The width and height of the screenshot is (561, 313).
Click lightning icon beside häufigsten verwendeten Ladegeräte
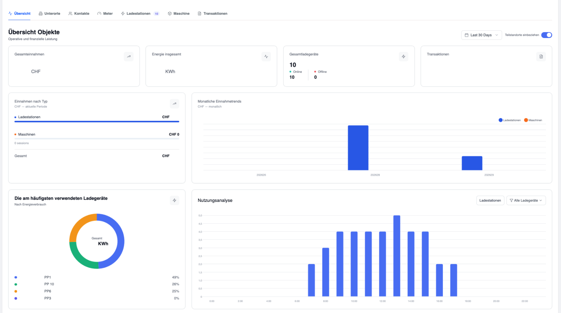click(x=174, y=200)
